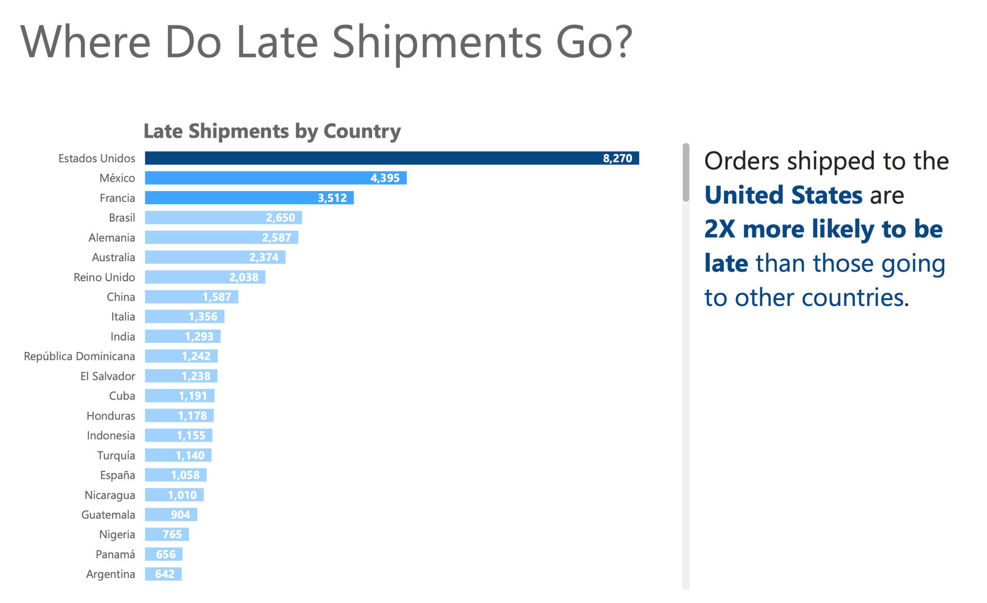Select the El Salvador bar

pyautogui.click(x=181, y=376)
